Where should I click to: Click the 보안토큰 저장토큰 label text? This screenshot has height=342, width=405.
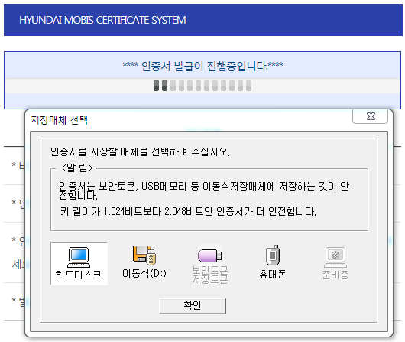[x=210, y=275]
